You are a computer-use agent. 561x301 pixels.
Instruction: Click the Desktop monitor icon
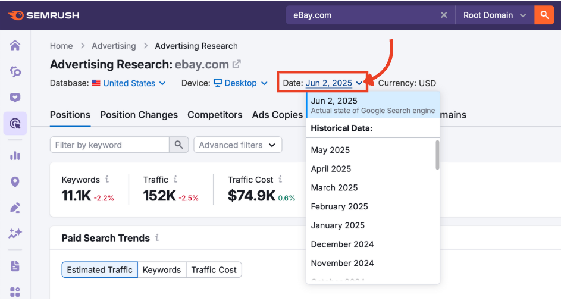coord(218,83)
